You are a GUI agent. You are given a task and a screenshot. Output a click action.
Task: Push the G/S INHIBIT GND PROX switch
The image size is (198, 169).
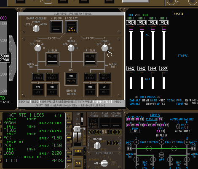(94, 123)
